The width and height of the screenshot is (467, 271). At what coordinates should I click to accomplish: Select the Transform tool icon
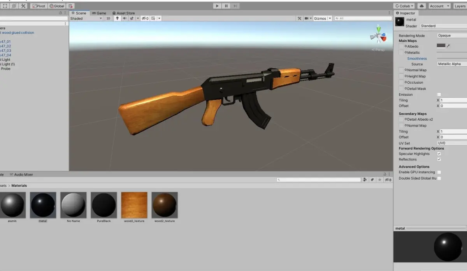click(14, 6)
